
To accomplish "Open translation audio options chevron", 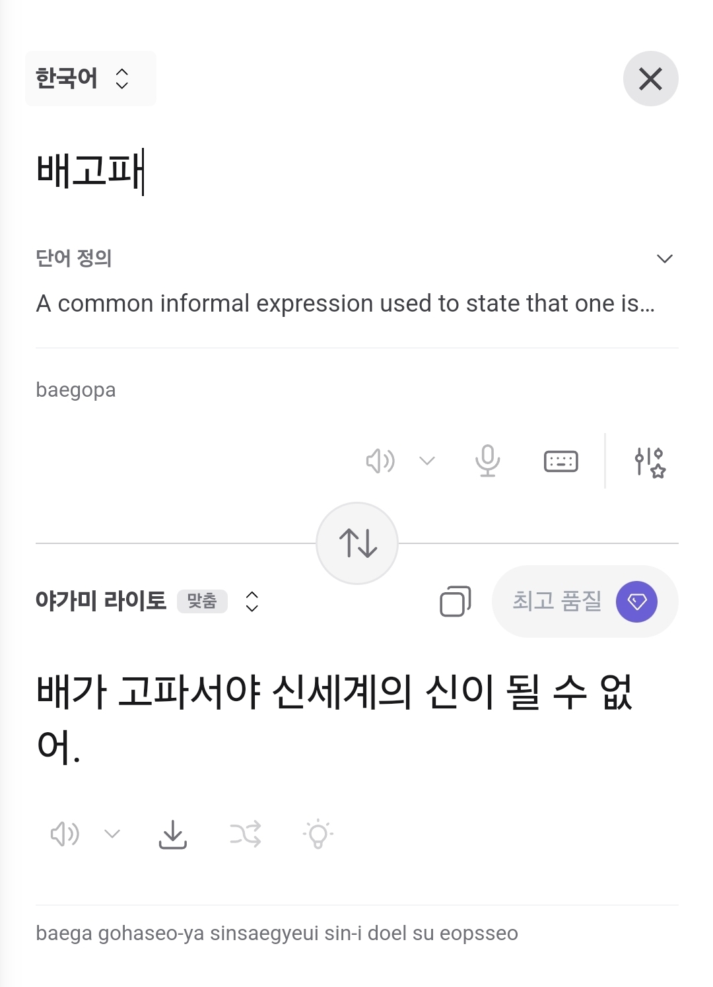I will coord(112,834).
